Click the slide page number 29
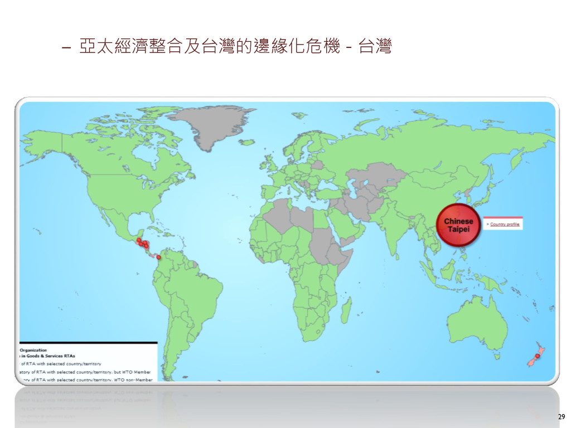Screen dimensions: 571x428 pyautogui.click(x=561, y=417)
